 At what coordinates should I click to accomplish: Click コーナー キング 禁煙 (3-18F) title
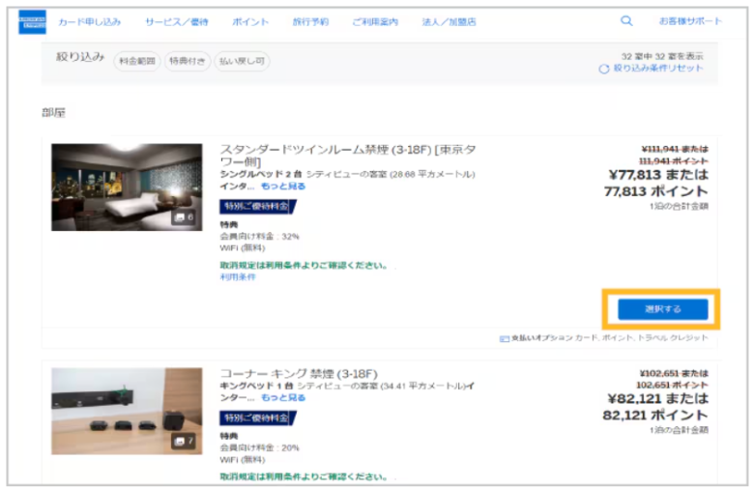click(x=299, y=374)
